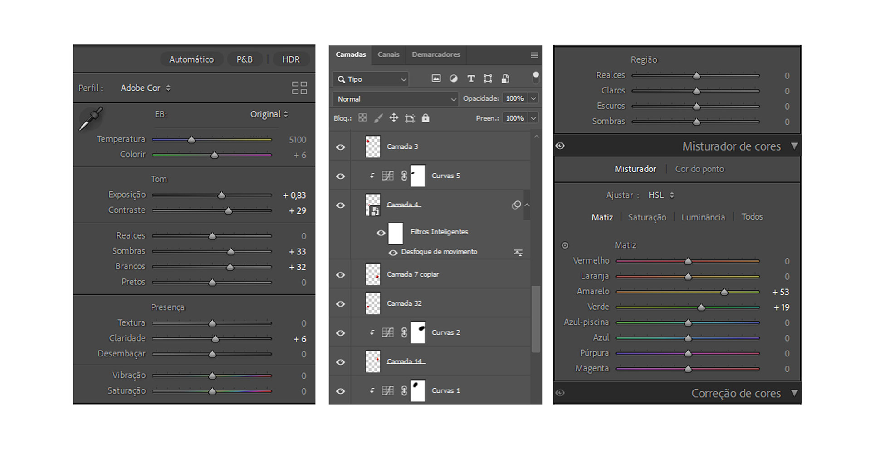Lock artboard nesting icon
871x449 pixels.
pos(410,118)
